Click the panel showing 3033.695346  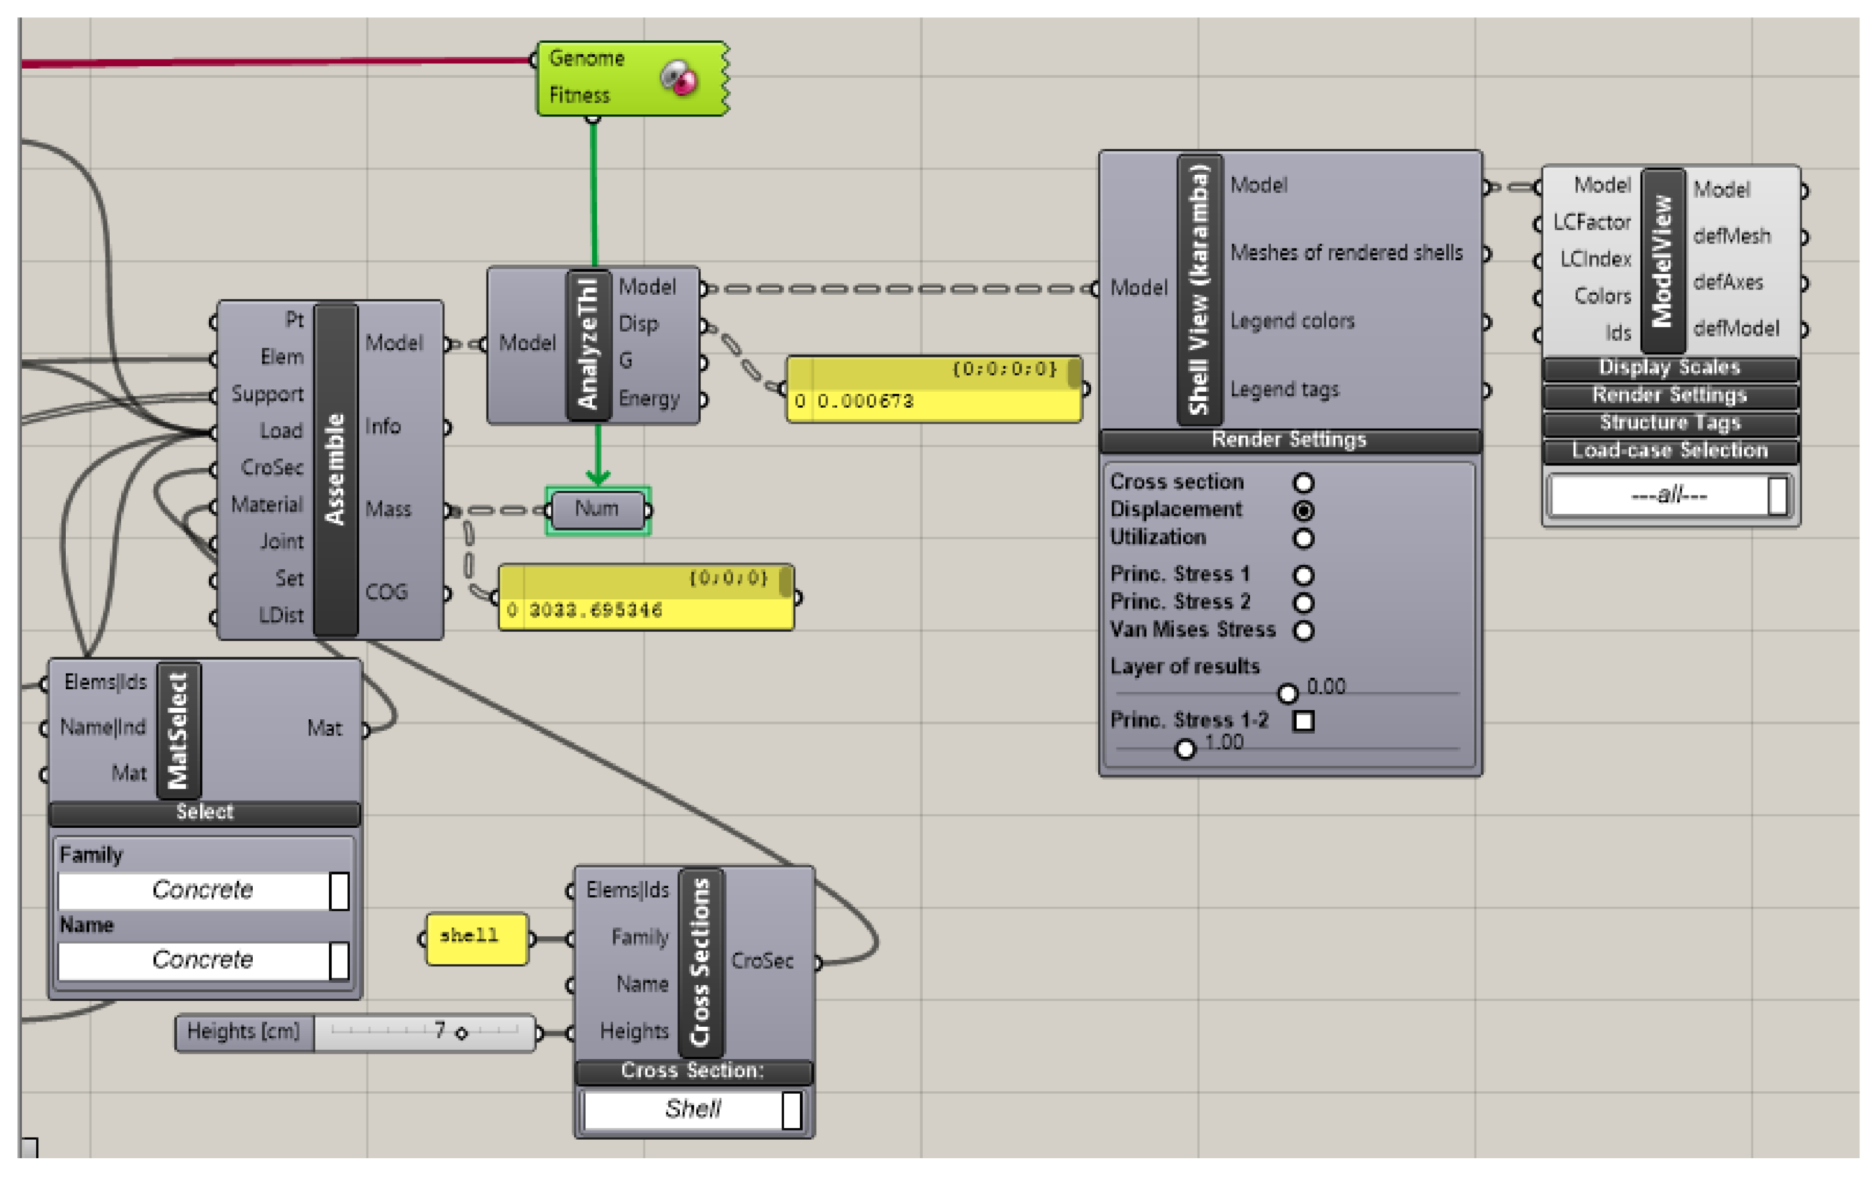646,598
